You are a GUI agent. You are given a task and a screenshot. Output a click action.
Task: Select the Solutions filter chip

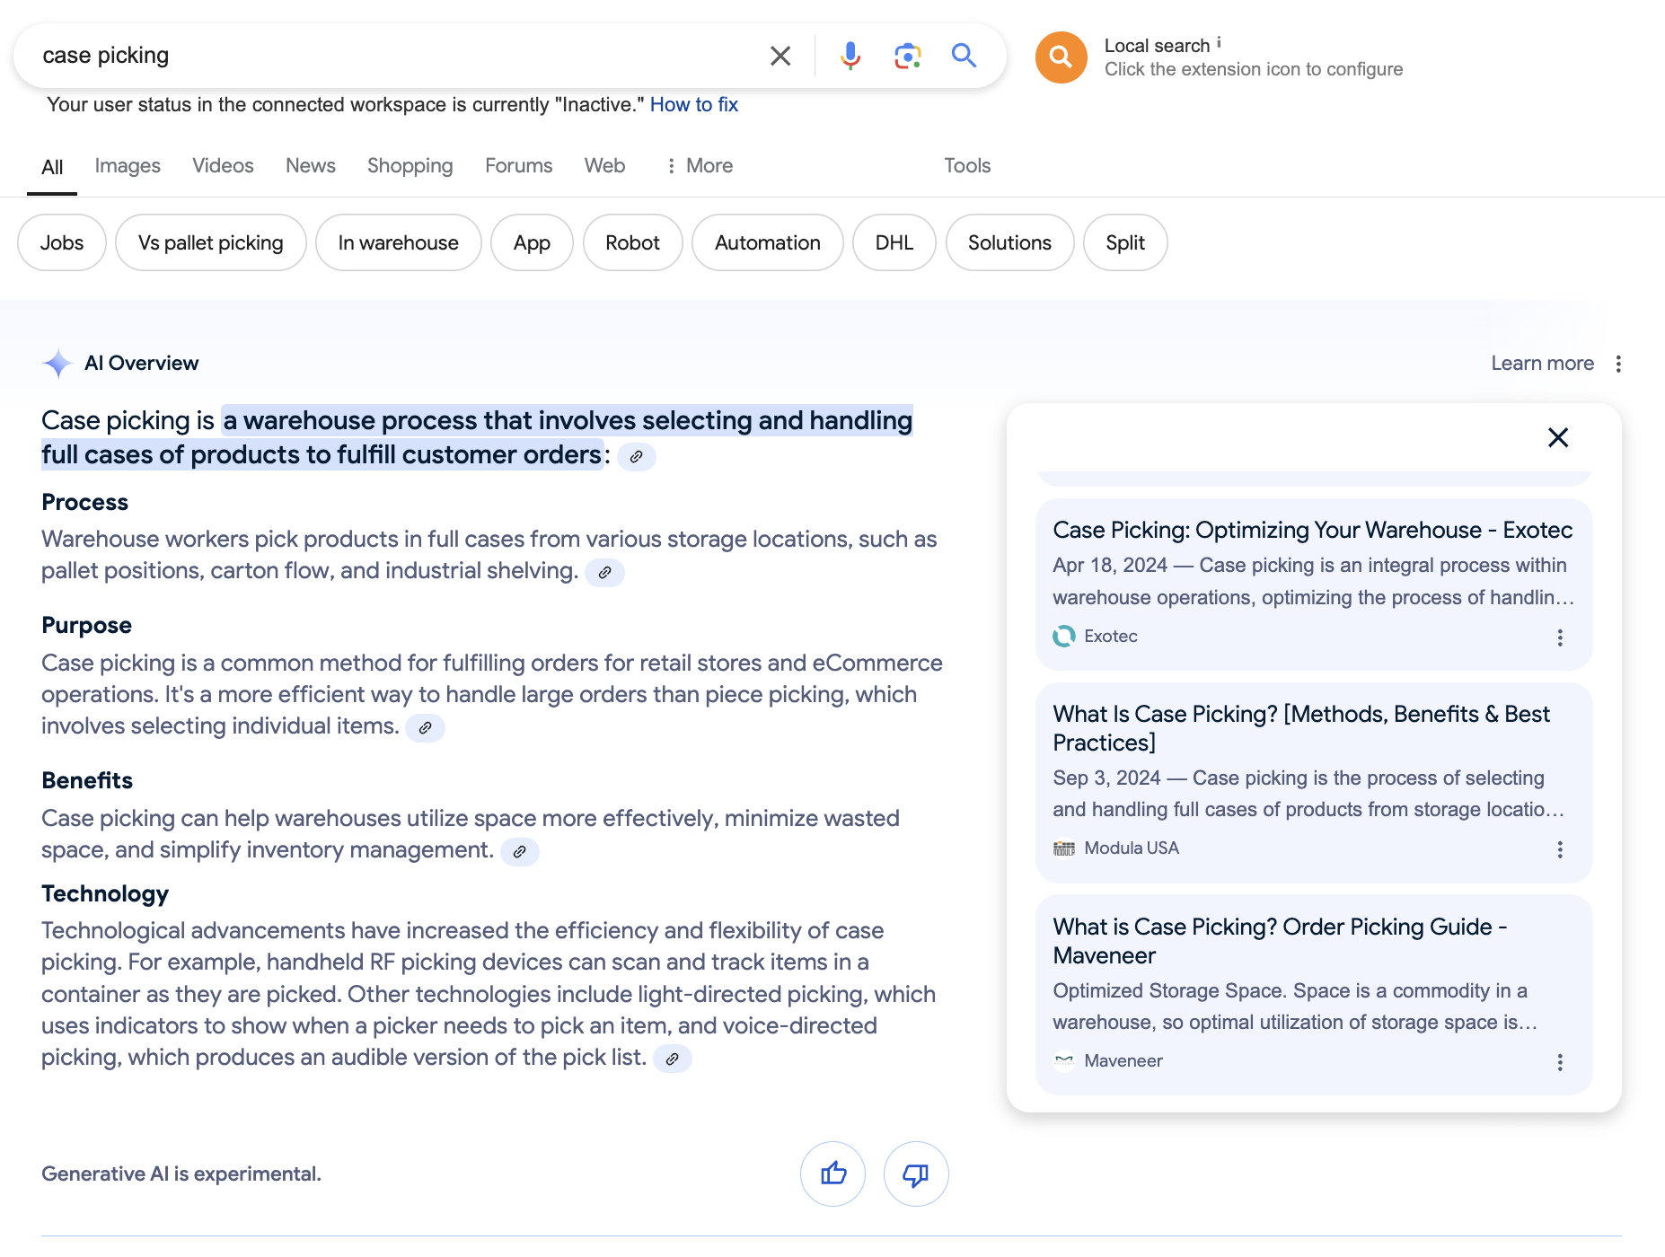point(1009,242)
